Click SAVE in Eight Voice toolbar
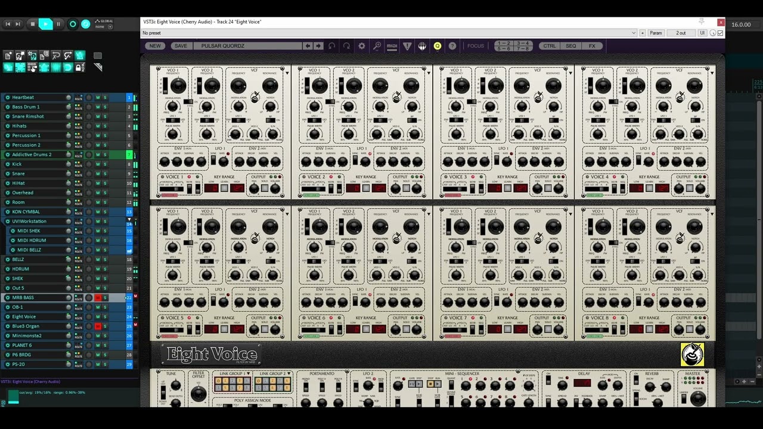Screen dimensions: 763x429 181,46
